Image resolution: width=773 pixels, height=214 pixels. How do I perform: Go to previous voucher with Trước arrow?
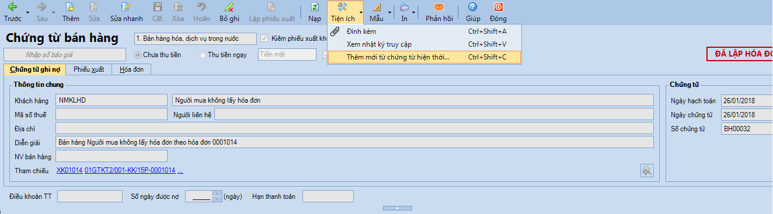[12, 8]
